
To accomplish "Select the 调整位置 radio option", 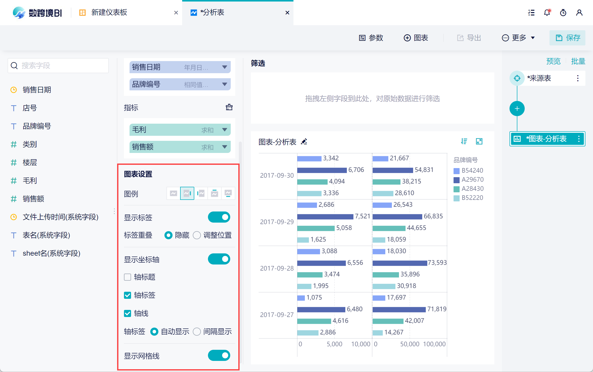I will click(x=197, y=235).
